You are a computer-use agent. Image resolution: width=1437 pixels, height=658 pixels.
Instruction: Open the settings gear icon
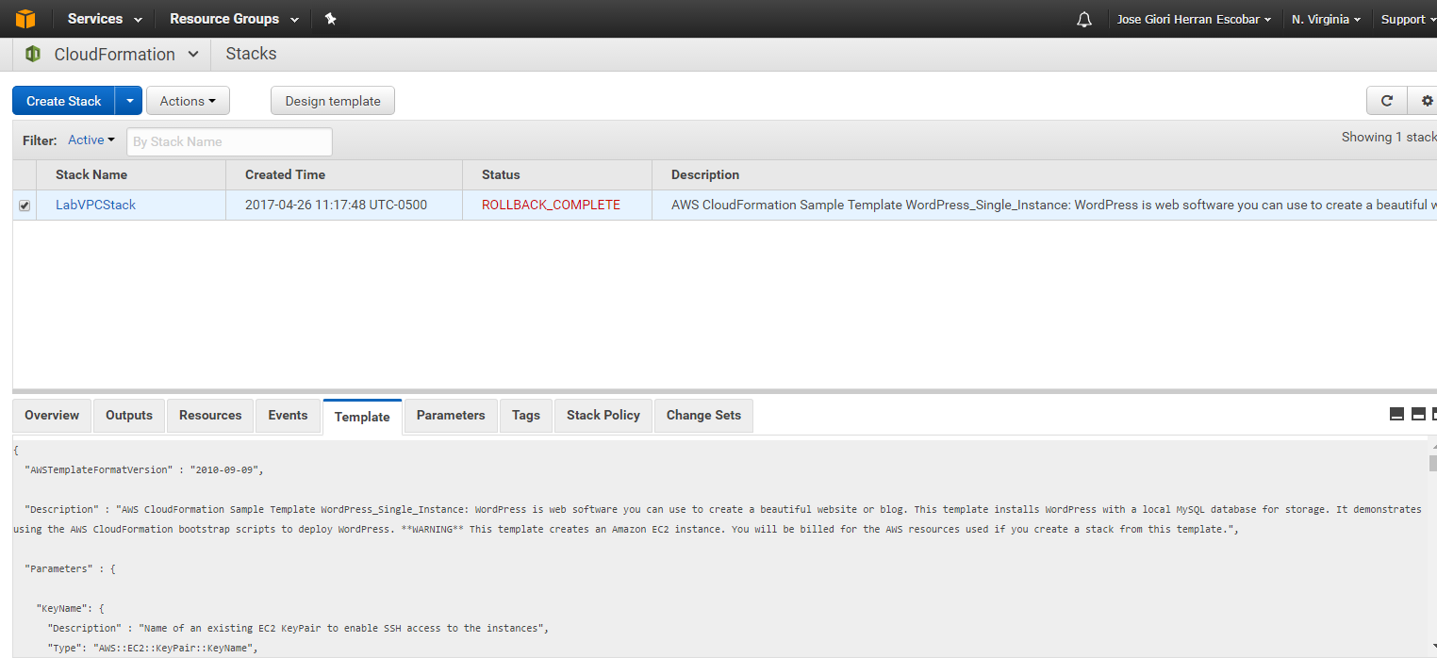(x=1425, y=101)
